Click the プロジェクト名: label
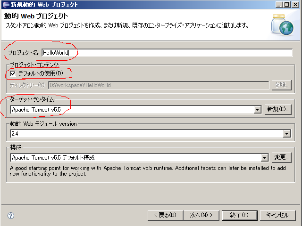The image size is (302, 226). (x=23, y=53)
